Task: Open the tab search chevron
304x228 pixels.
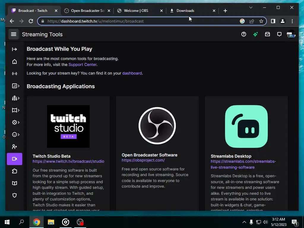Action: tap(251, 7)
